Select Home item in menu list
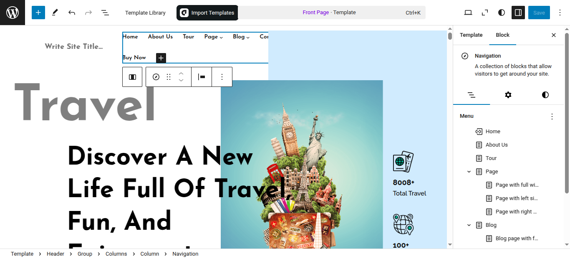Screen dimensions: 570x259 493,132
